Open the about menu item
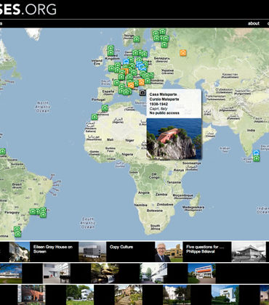Viewport: 269px width, 305px height. (254, 23)
